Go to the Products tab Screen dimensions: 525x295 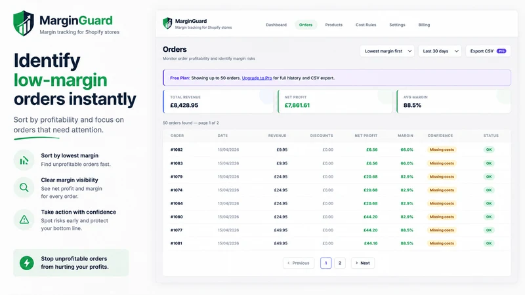(334, 25)
